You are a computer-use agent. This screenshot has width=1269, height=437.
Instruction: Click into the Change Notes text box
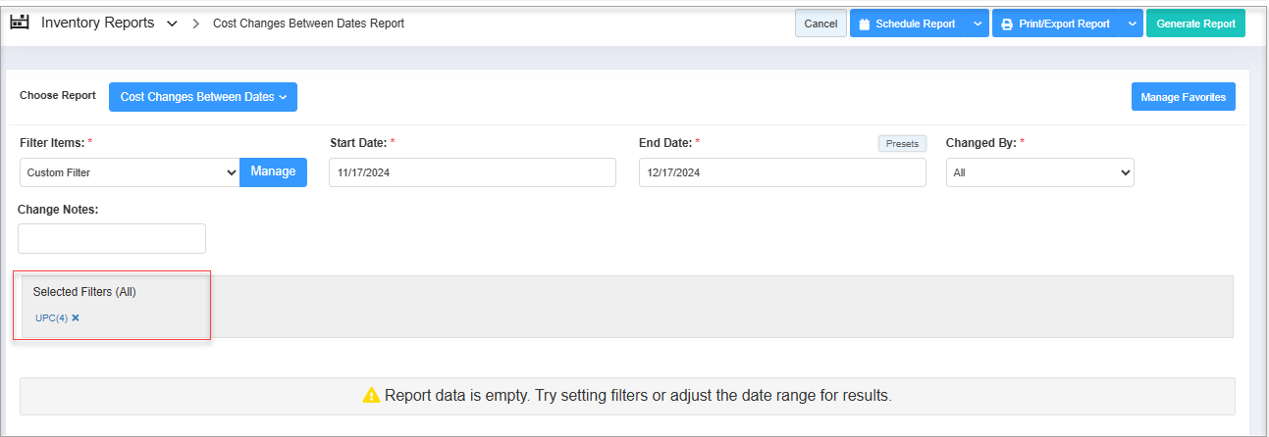coord(112,238)
